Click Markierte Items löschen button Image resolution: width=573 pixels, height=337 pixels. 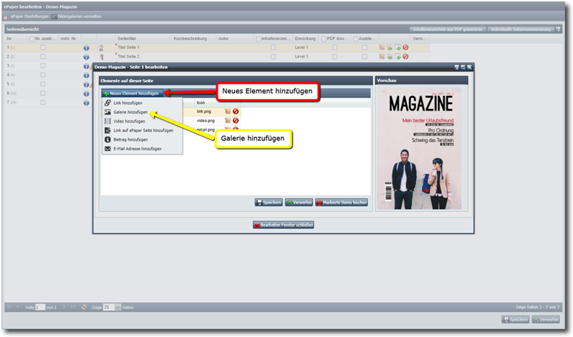pos(342,202)
